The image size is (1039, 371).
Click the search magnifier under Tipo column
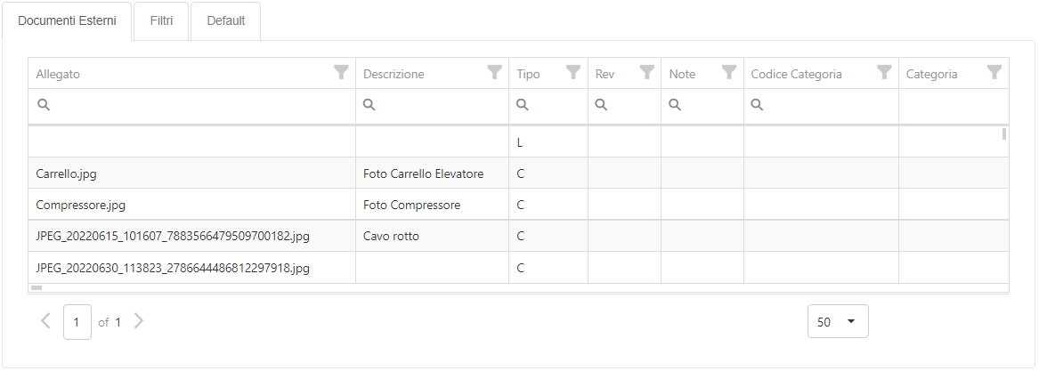(x=522, y=105)
